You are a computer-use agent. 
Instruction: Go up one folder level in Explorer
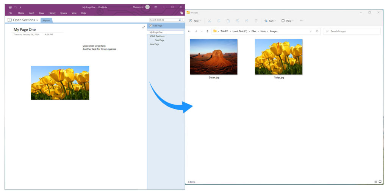[207, 31]
